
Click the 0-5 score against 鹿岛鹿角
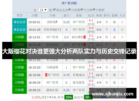tap(91, 81)
